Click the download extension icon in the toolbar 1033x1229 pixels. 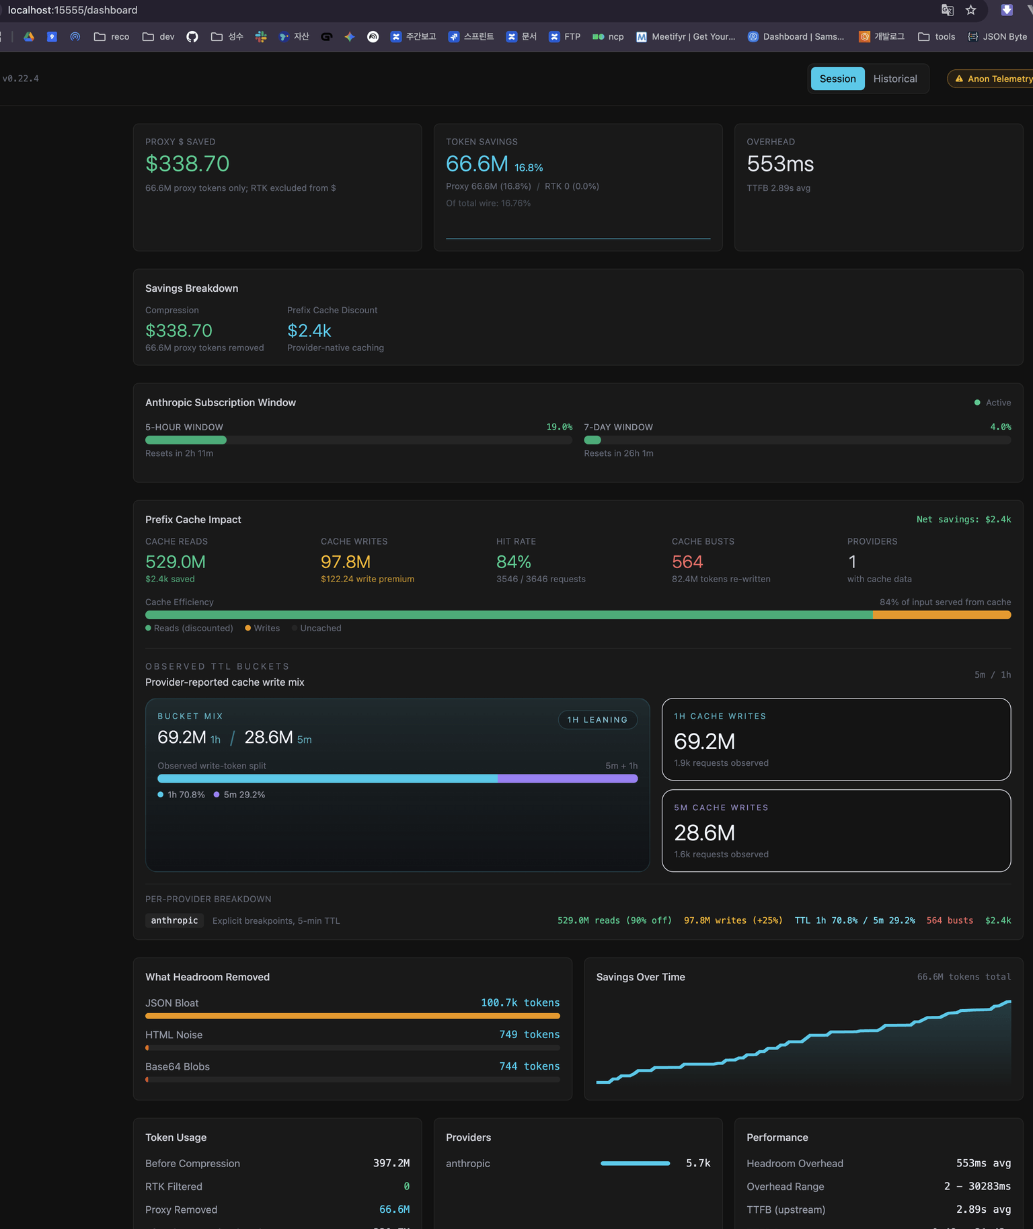[1007, 10]
